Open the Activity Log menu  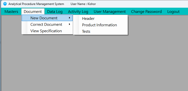point(78,12)
